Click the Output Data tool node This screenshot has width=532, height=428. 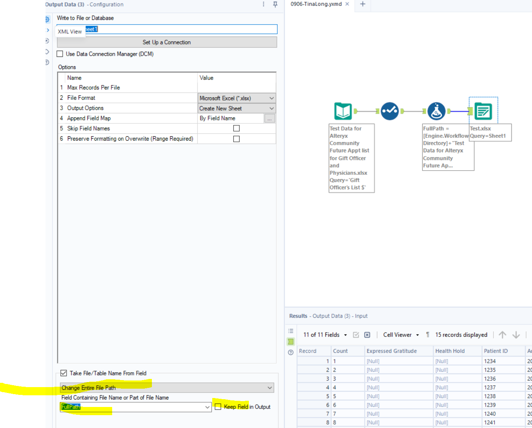(x=483, y=111)
